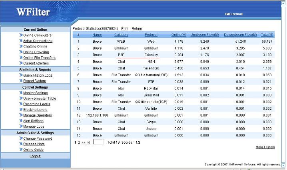Open Online Browsing view
Screen dimensions: 287x170
tap(36, 52)
